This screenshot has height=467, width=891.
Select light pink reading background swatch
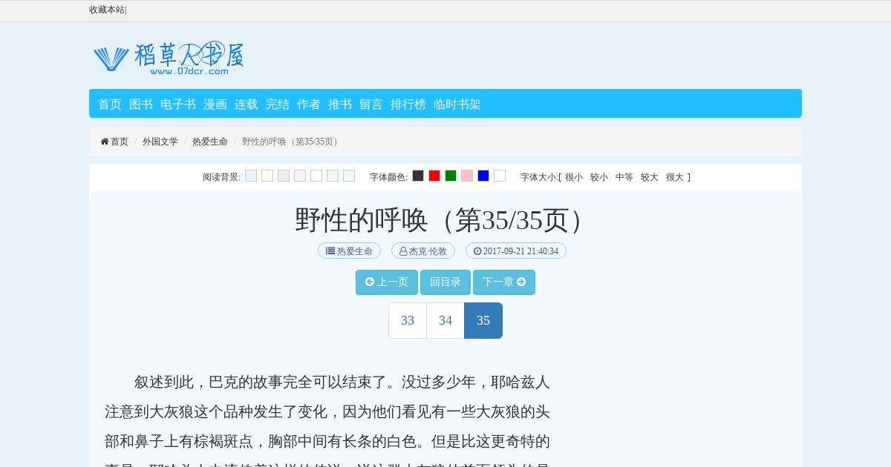[x=300, y=176]
